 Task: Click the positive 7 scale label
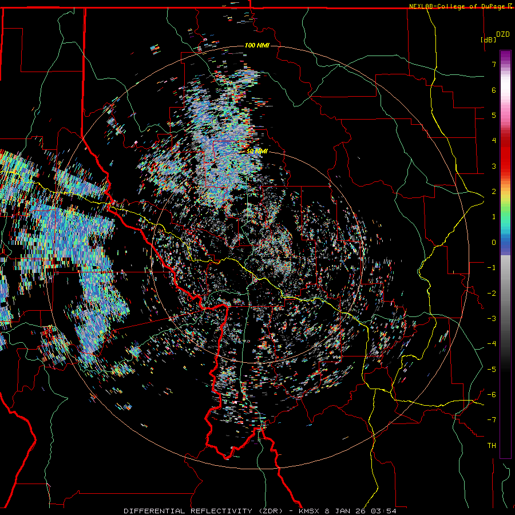(x=494, y=64)
